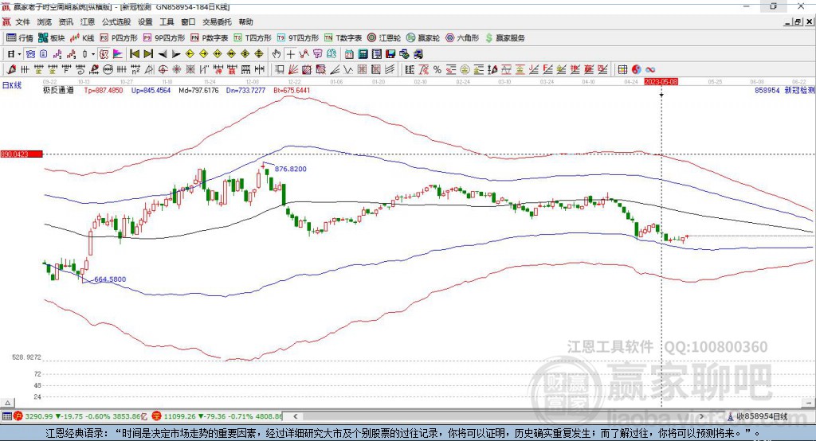Open the 六角形 hexagon tool
This screenshot has width=816, height=441.
462,38
